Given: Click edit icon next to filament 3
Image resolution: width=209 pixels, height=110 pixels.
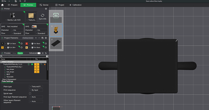Looking at the screenshot, I should [x=22, y=47].
